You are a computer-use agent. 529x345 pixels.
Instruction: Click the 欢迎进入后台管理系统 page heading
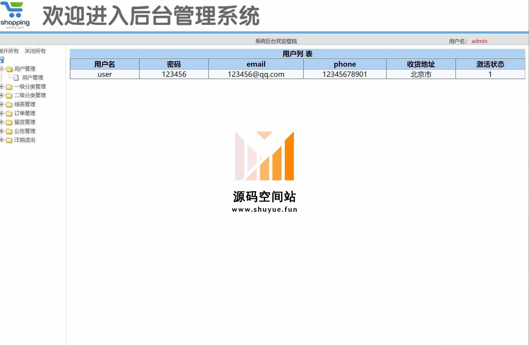point(151,16)
